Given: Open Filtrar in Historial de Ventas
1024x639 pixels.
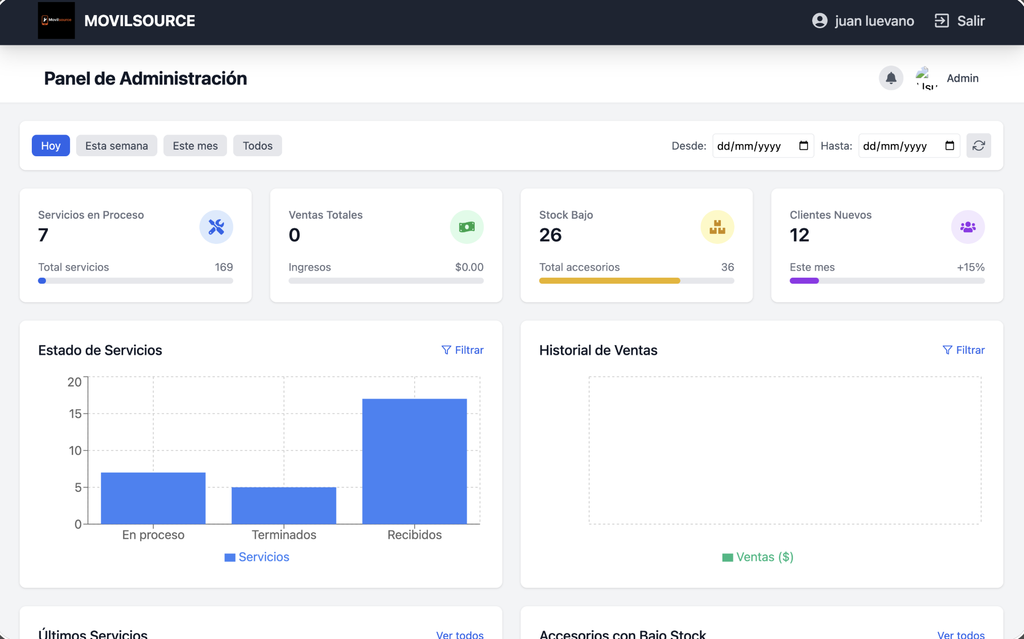Looking at the screenshot, I should click(963, 350).
